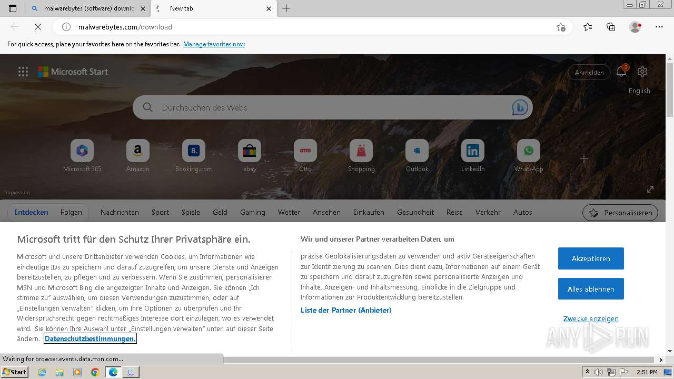Open the tab actions menu icon
This screenshot has width=674, height=379.
click(x=13, y=8)
